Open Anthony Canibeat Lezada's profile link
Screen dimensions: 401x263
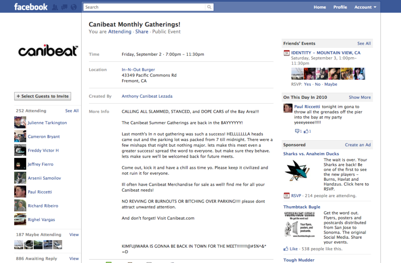click(x=147, y=96)
